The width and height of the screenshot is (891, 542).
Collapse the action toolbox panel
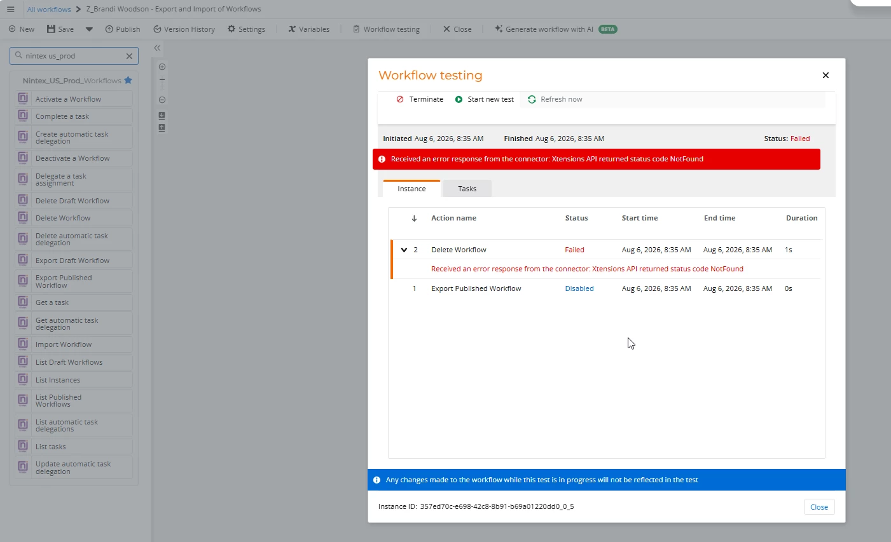pos(157,48)
